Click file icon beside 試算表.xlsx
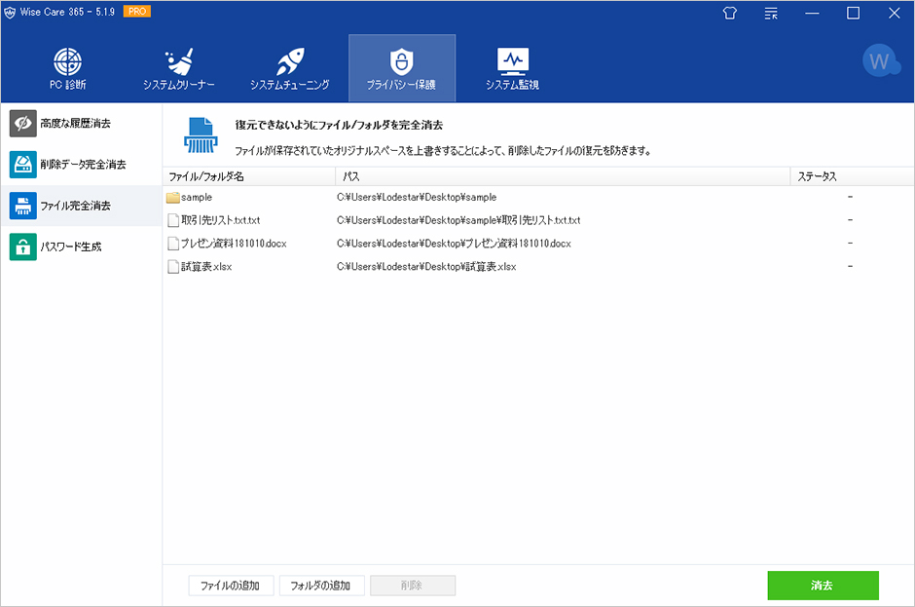 point(172,266)
